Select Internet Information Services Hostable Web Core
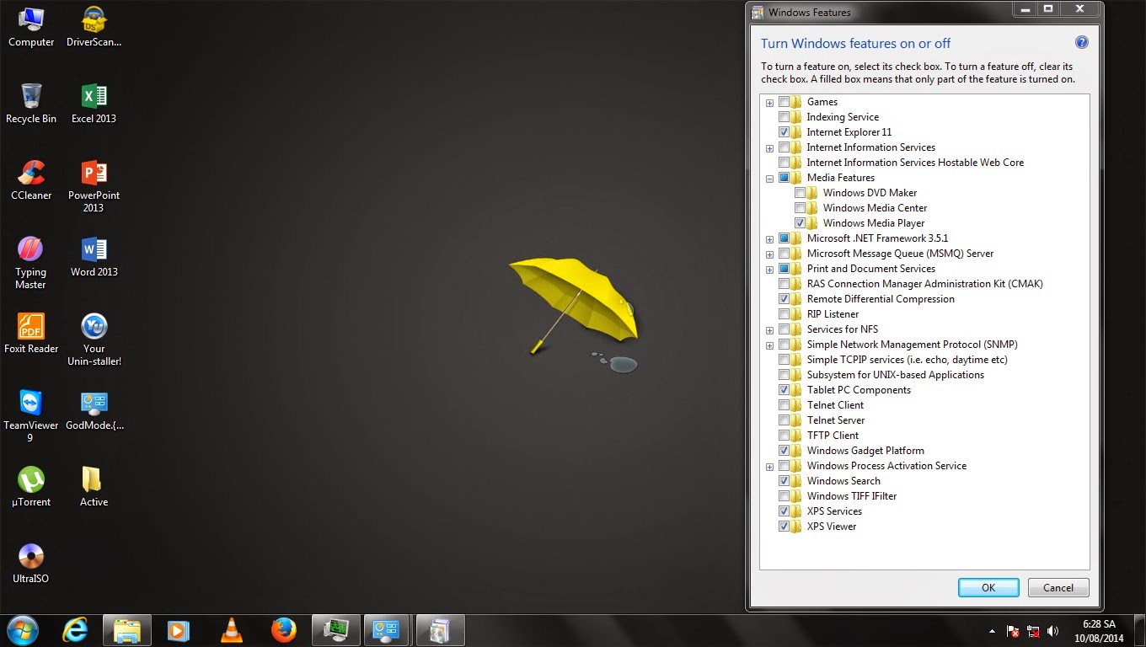 pyautogui.click(x=915, y=163)
